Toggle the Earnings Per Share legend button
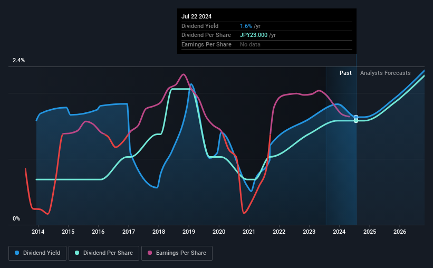Screen dimensions: 433x268 [x=177, y=253]
